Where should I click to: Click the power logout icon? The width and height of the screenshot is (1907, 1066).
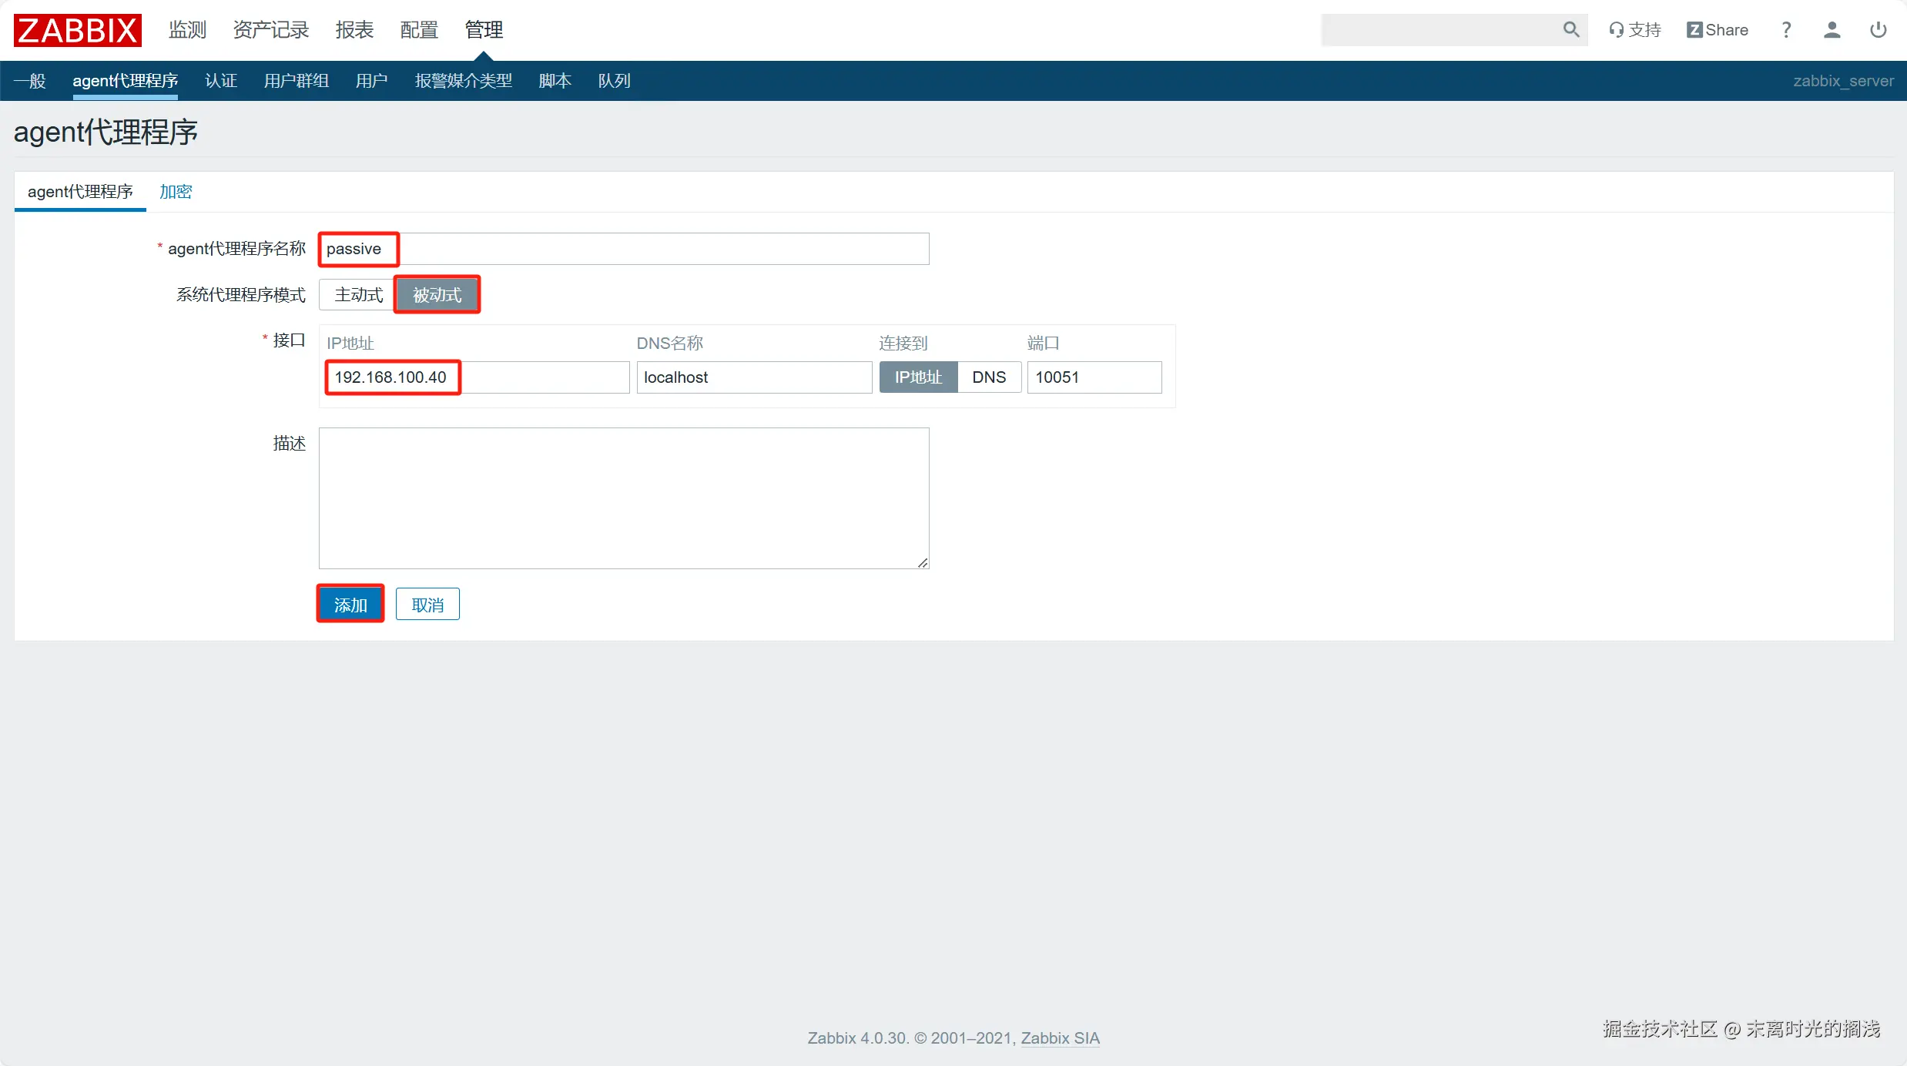pyautogui.click(x=1878, y=30)
